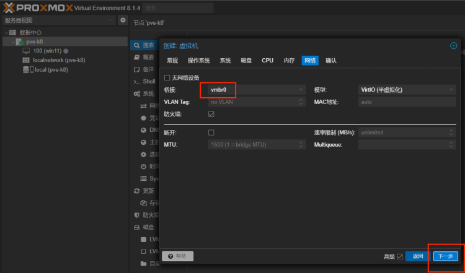Screen dimensions: 465x273
Task: Switch to the 内存 tab
Action: click(x=289, y=61)
